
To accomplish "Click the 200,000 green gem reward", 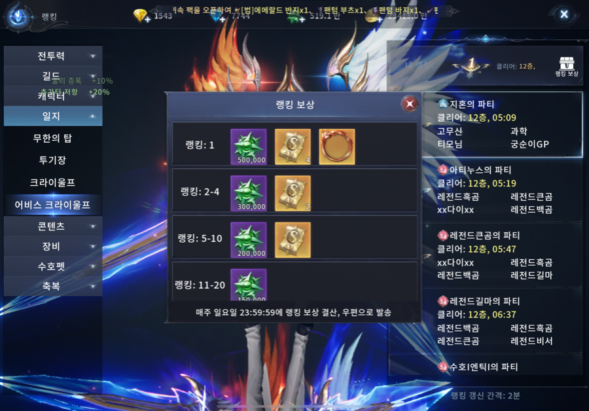I will (x=249, y=240).
